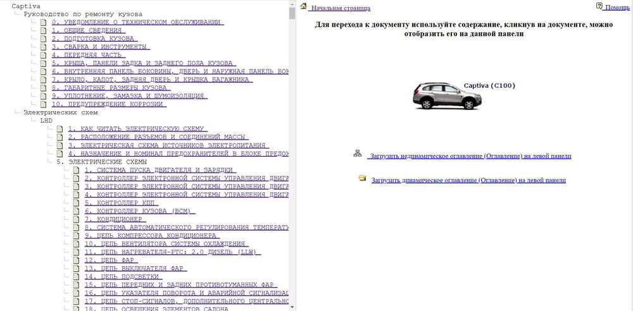
Task: Open 4. ПЕРЕДНЯЯ ЧАСТЬ link
Action: [89, 55]
